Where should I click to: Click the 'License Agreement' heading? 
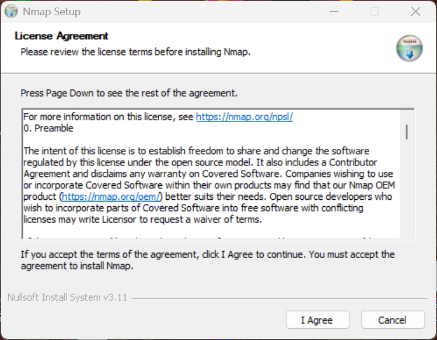[x=62, y=37]
